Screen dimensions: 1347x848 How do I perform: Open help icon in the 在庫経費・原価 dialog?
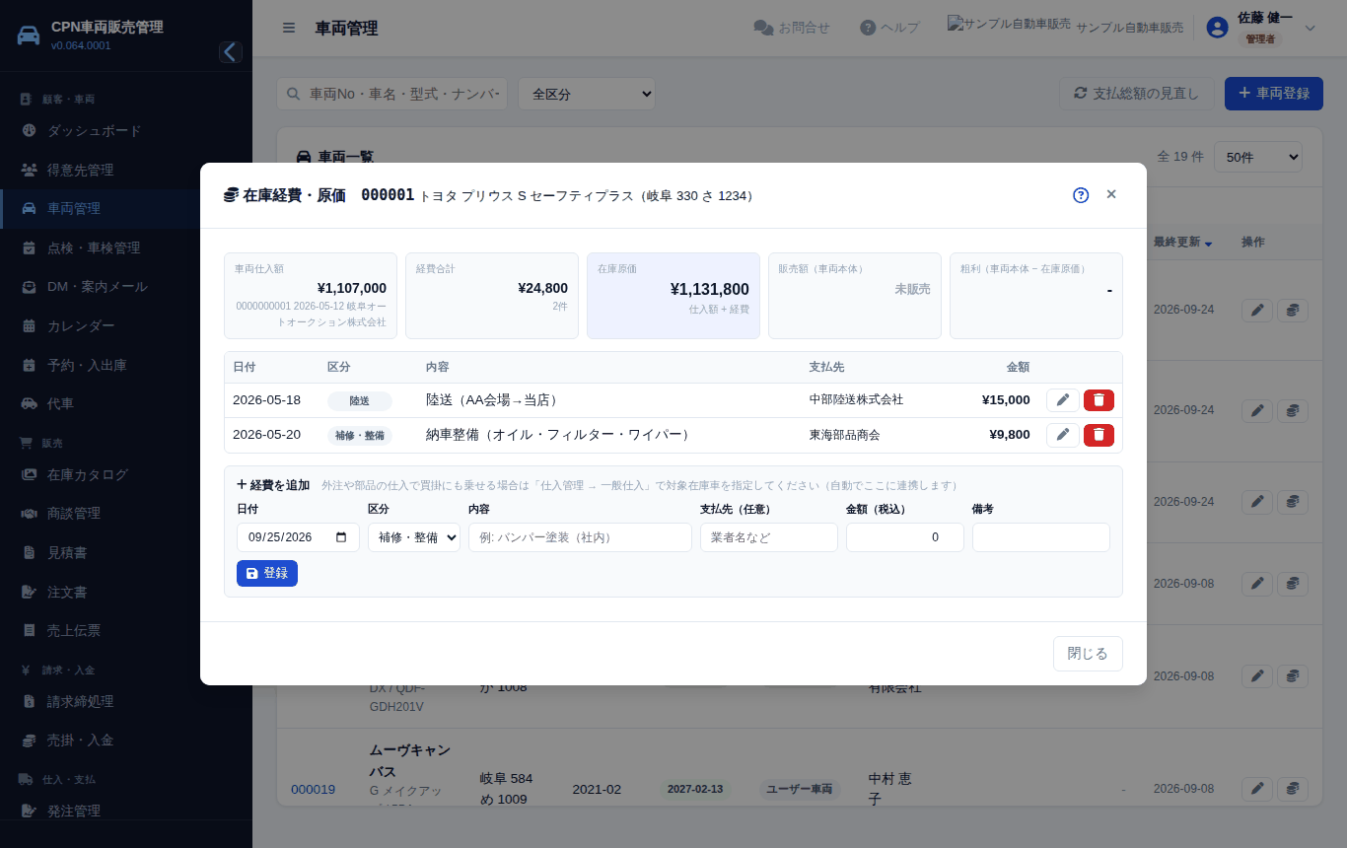[x=1081, y=195]
